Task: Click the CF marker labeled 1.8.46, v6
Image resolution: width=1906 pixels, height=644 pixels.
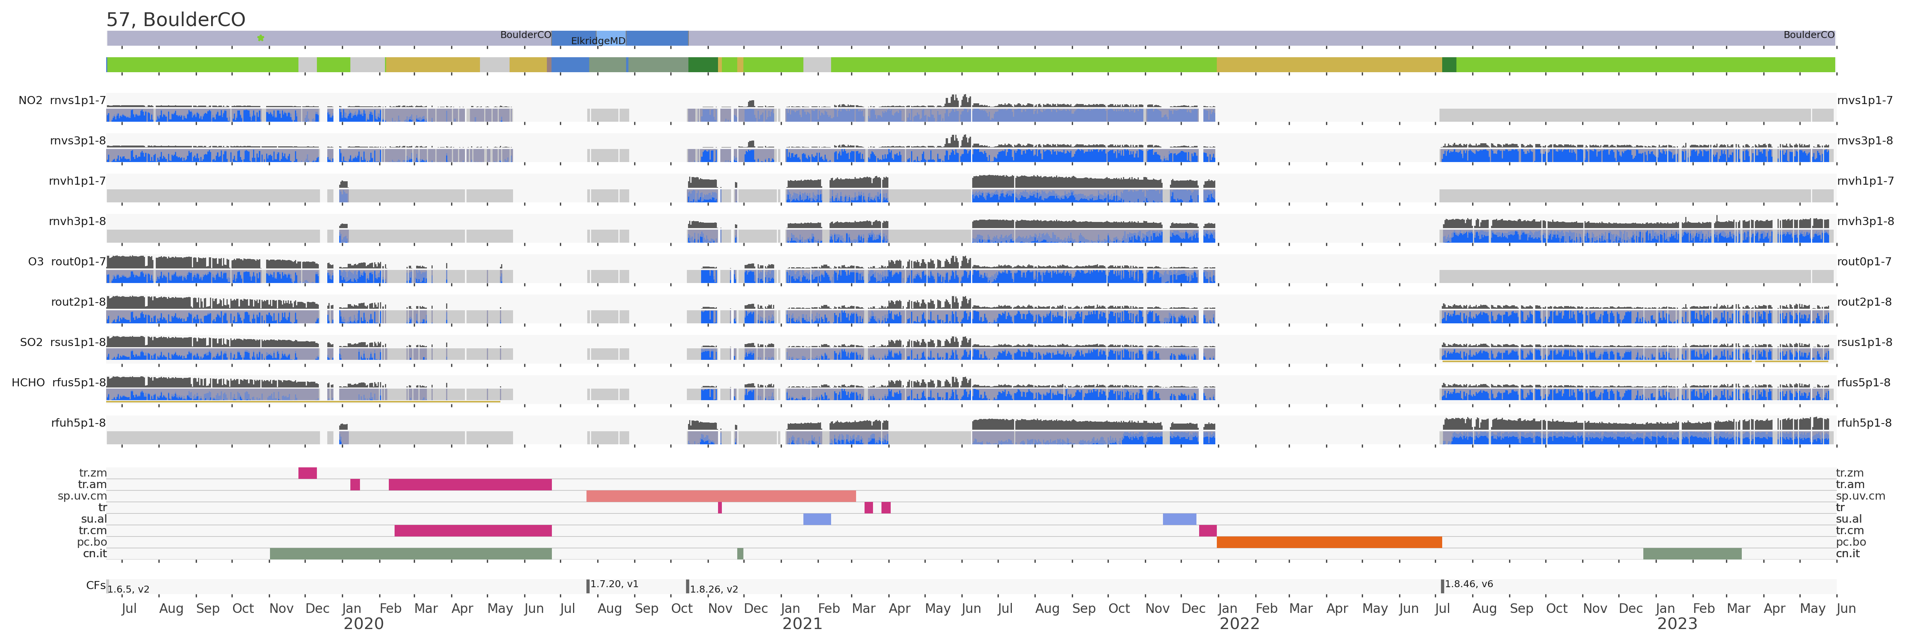Action: (x=1443, y=586)
